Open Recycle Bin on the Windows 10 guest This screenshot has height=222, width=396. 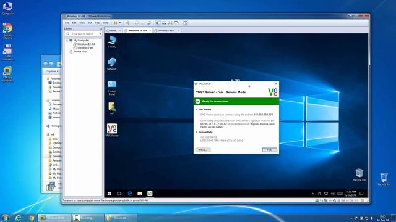(359, 175)
